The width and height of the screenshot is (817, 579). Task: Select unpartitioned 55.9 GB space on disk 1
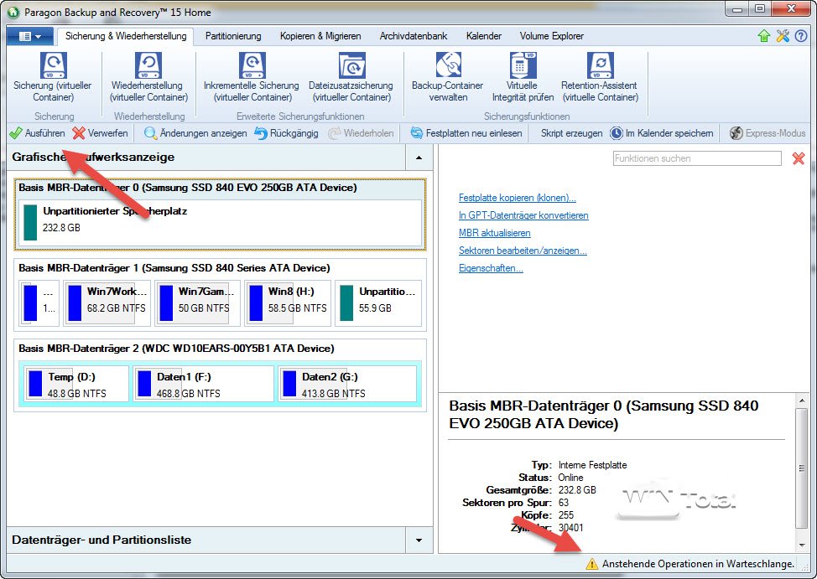click(x=377, y=303)
